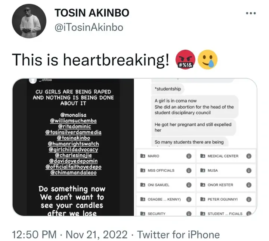Click the info icon beside PETER OGUNNIYI
Viewport: 269px width, 241px height.
(x=249, y=200)
